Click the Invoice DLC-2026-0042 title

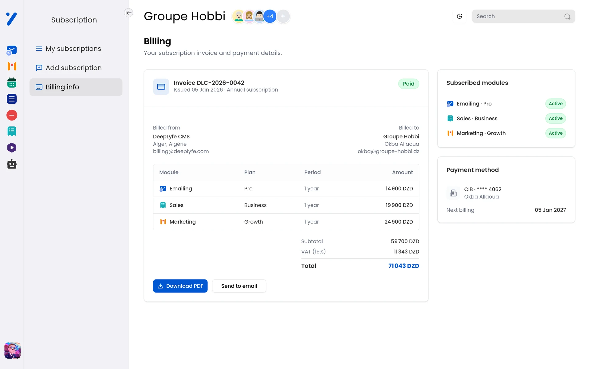pos(209,83)
